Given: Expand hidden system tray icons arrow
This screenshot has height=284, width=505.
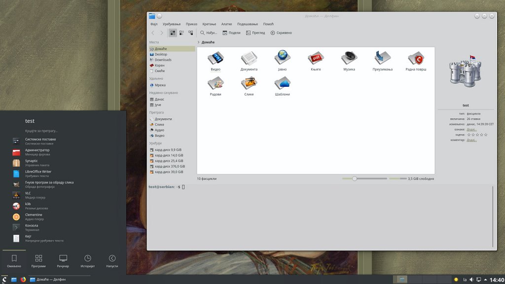Looking at the screenshot, I should [486, 280].
